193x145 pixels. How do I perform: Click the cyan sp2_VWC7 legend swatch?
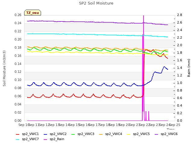tap(18, 140)
